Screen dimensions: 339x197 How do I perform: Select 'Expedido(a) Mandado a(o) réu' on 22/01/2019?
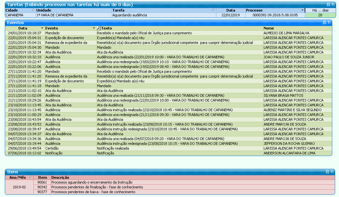click(121, 38)
